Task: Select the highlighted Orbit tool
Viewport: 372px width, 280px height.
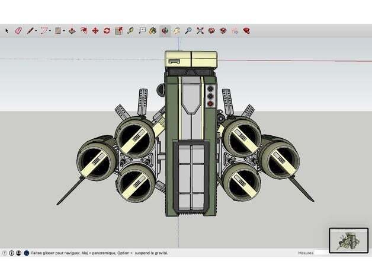Action: pos(165,31)
